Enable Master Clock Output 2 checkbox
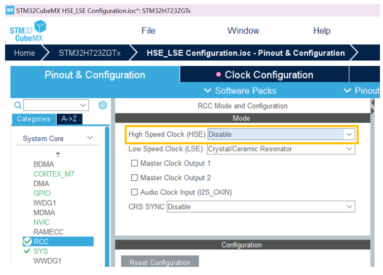 134,178
